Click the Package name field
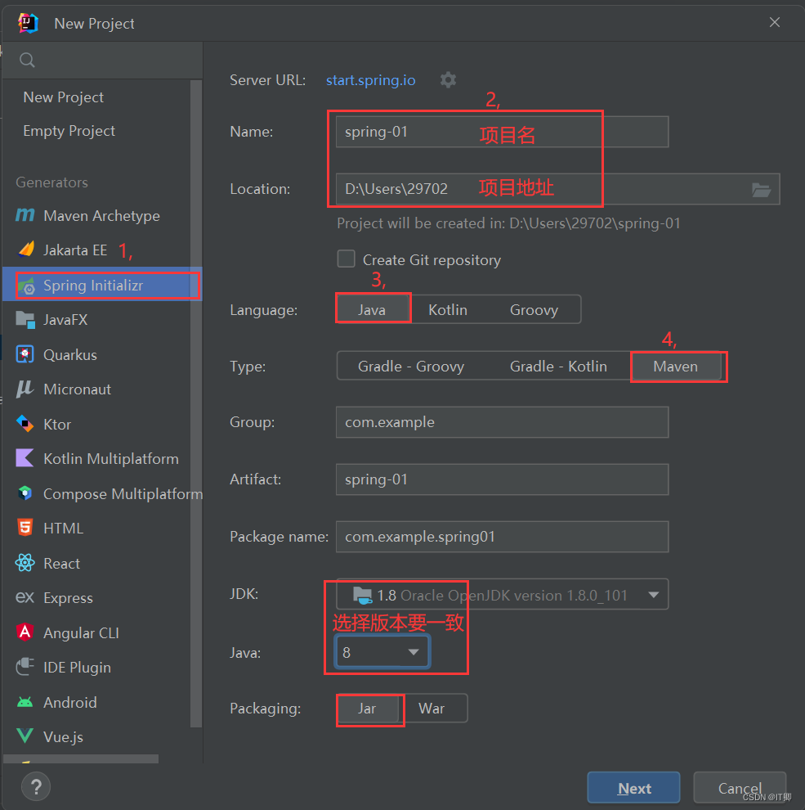The image size is (805, 810). click(x=502, y=537)
